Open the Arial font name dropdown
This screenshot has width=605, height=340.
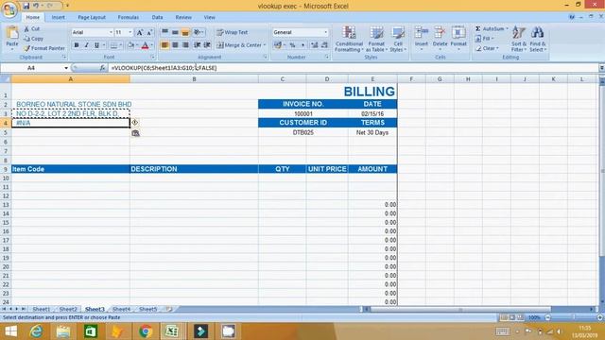[111, 32]
